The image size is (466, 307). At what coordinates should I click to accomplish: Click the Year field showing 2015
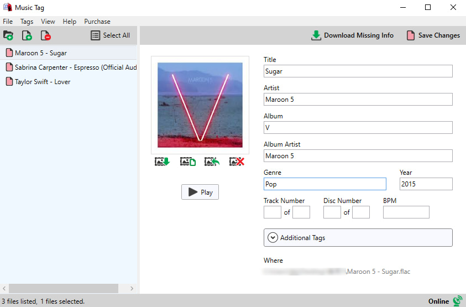tap(426, 184)
